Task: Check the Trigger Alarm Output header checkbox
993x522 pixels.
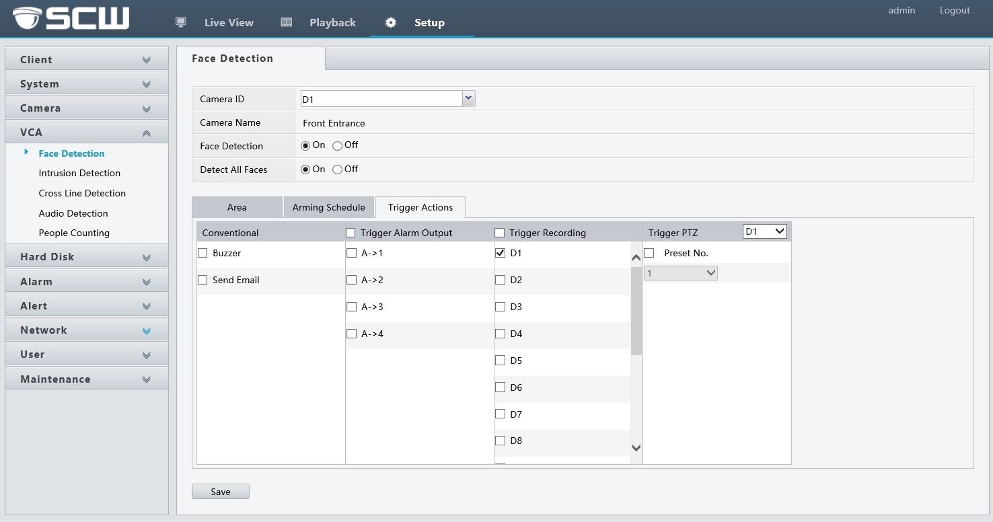Action: 351,233
